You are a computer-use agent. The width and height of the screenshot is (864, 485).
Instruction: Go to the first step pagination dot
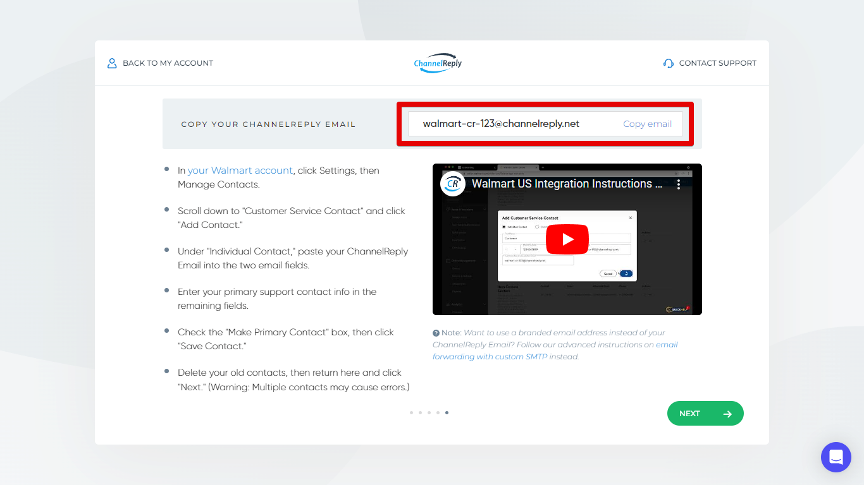pyautogui.click(x=411, y=412)
